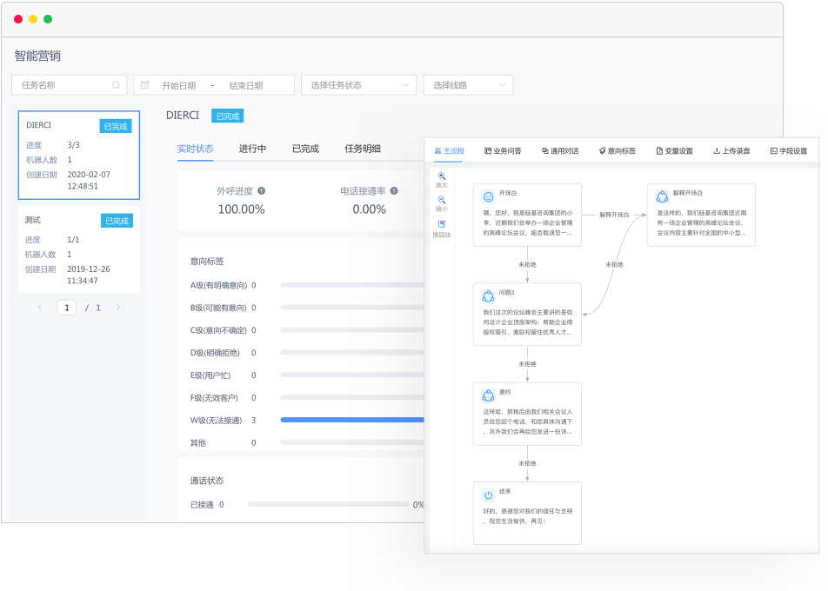The width and height of the screenshot is (828, 591).
Task: Select the 测试 task card
Action: tap(78, 249)
